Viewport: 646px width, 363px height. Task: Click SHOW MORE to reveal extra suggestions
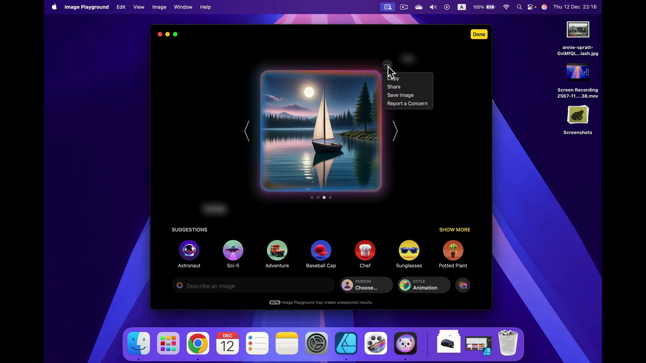pos(455,230)
